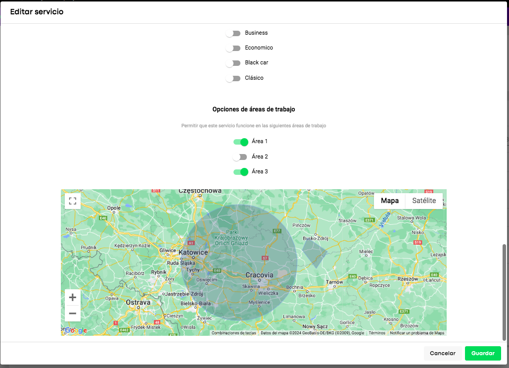Image resolution: width=509 pixels, height=368 pixels.
Task: Save changes with Guardar button
Action: coord(483,353)
